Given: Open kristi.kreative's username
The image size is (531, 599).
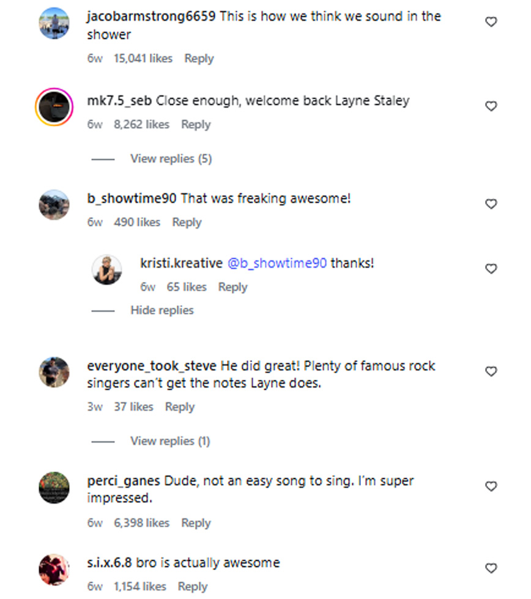Looking at the screenshot, I should coord(180,263).
